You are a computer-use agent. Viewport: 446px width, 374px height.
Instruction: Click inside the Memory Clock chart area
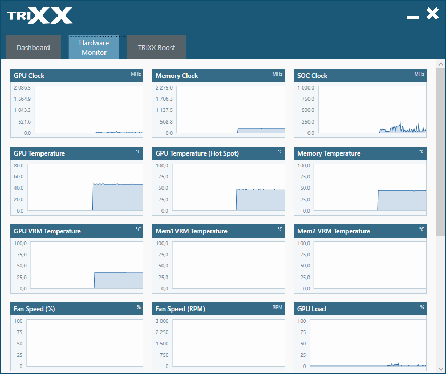pyautogui.click(x=230, y=110)
